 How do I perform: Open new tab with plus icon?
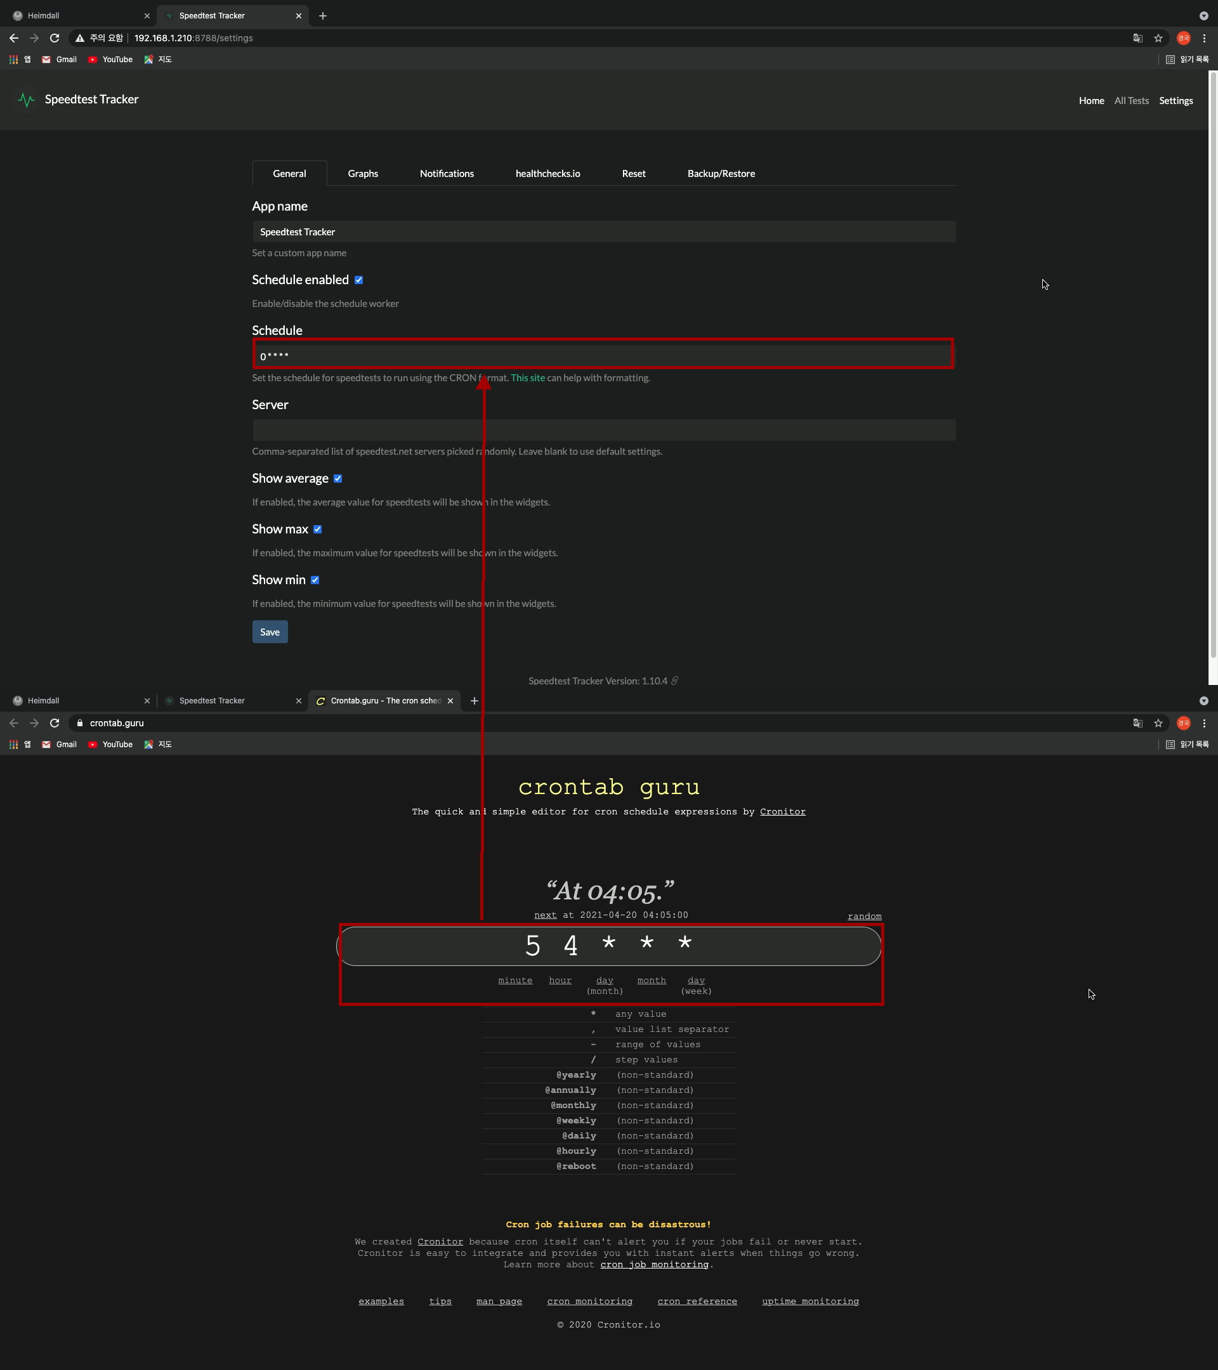coord(322,15)
